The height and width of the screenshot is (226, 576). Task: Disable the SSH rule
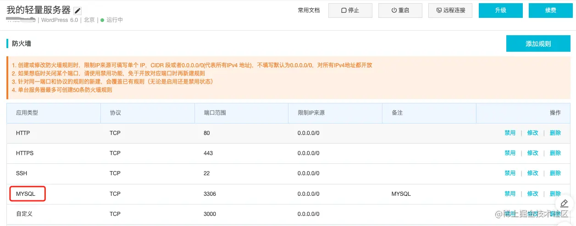tap(510, 173)
